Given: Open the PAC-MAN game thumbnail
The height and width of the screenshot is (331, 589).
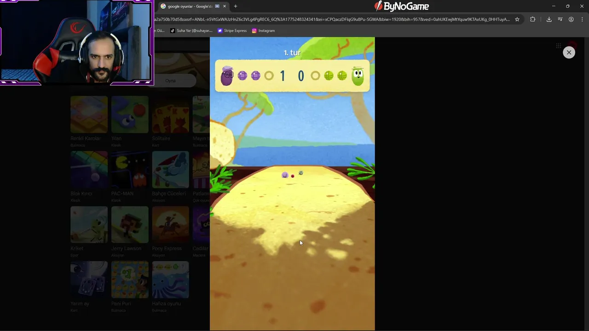Looking at the screenshot, I should tap(130, 170).
